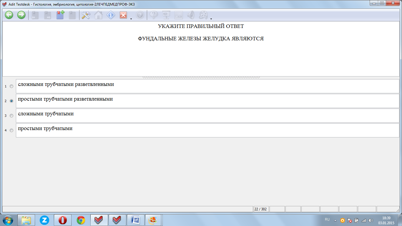
Task: Go to the next question with the green forward arrow
Action: click(21, 15)
